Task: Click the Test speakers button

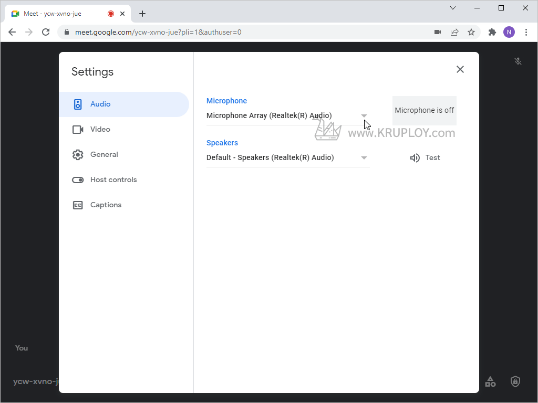Action: [425, 157]
